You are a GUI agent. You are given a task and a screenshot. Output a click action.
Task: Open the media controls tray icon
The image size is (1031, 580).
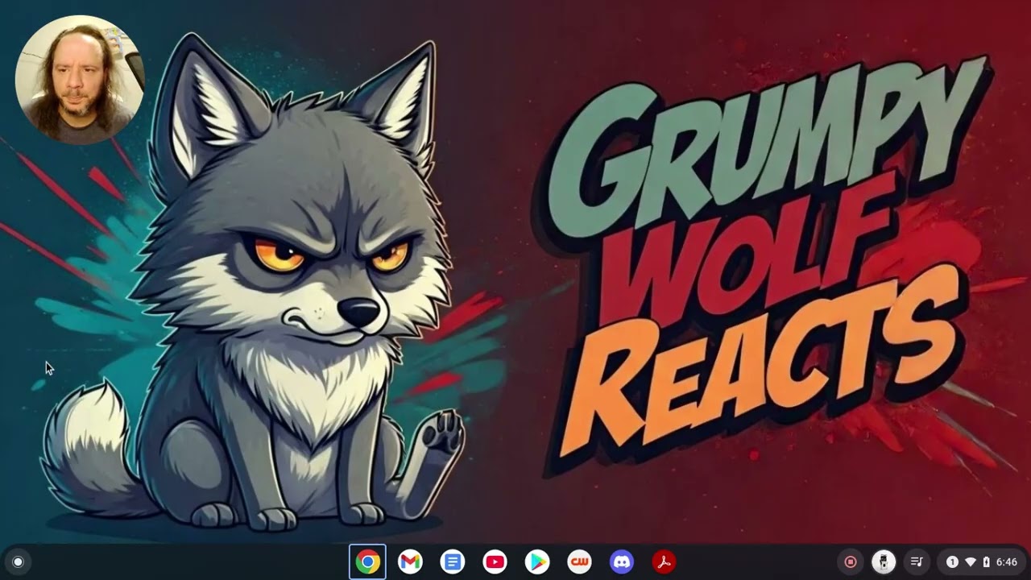click(x=917, y=561)
